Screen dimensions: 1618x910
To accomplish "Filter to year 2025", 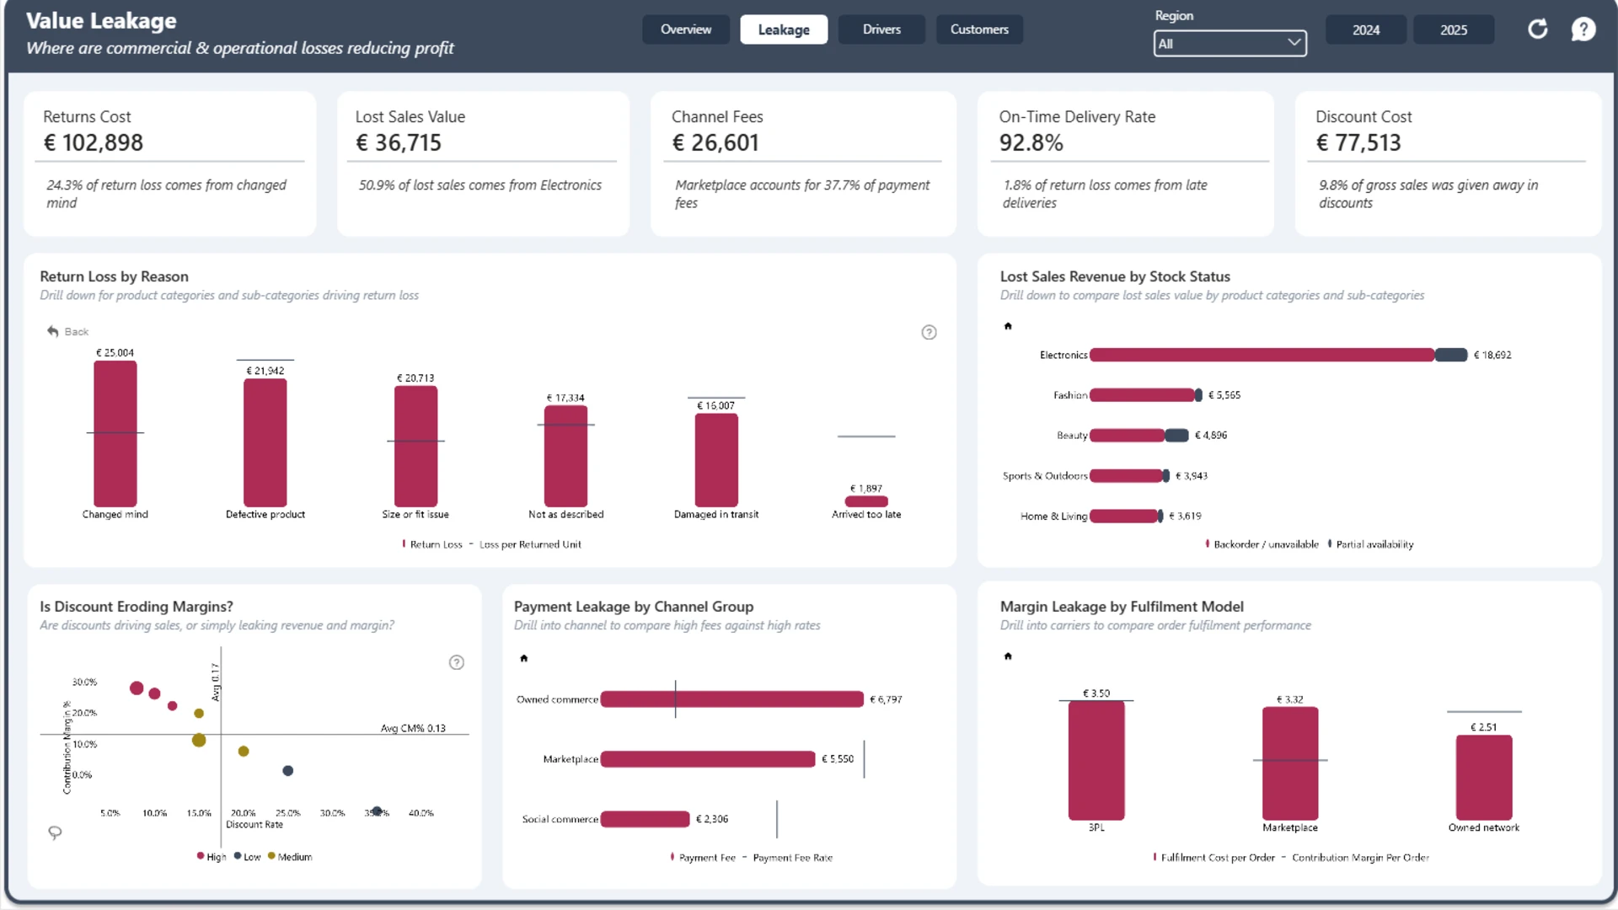I will coord(1454,29).
